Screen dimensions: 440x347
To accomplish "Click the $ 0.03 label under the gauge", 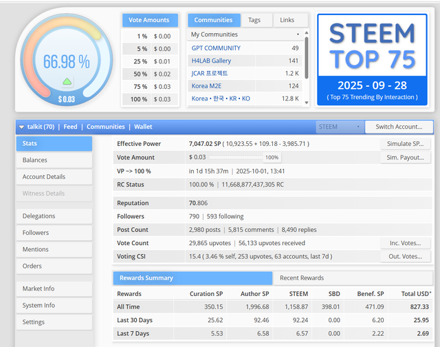I will point(67,99).
